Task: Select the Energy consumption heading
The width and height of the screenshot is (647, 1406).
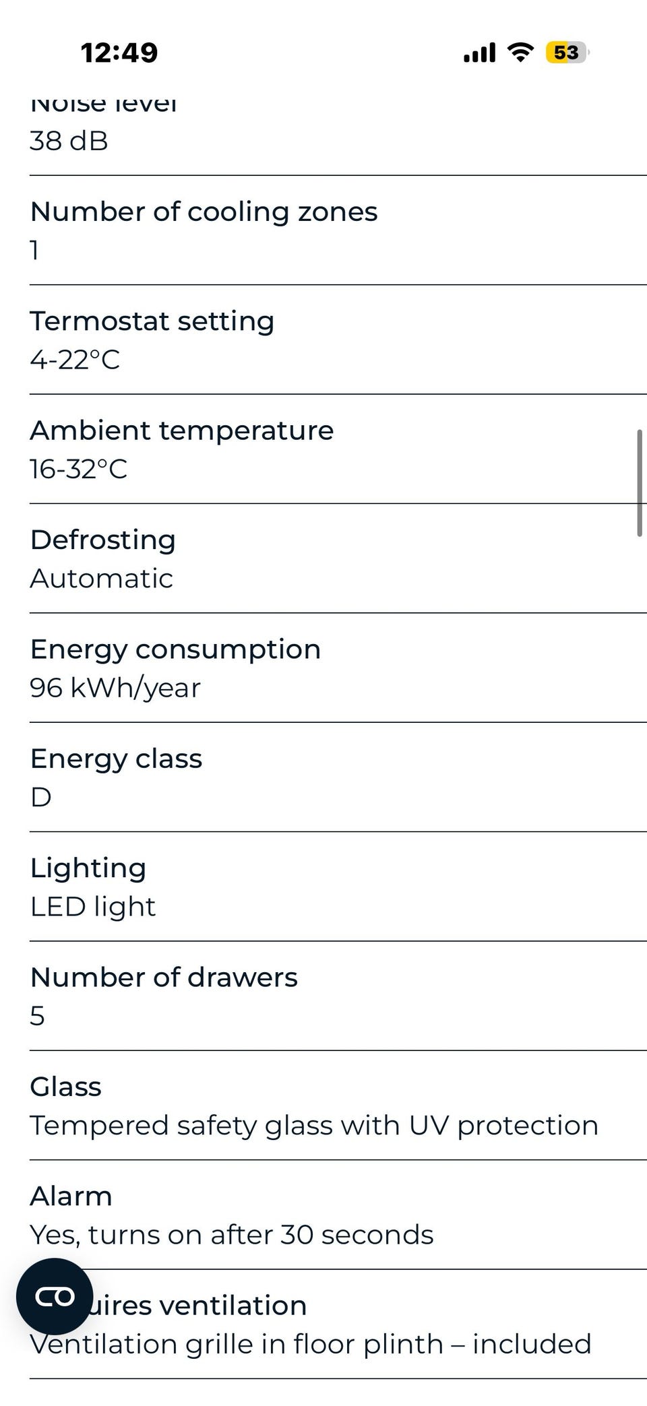Action: coord(175,649)
